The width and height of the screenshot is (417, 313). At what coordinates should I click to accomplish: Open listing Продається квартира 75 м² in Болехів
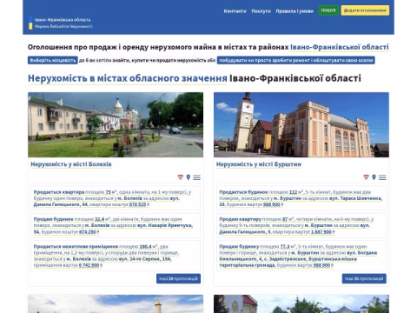click(116, 198)
